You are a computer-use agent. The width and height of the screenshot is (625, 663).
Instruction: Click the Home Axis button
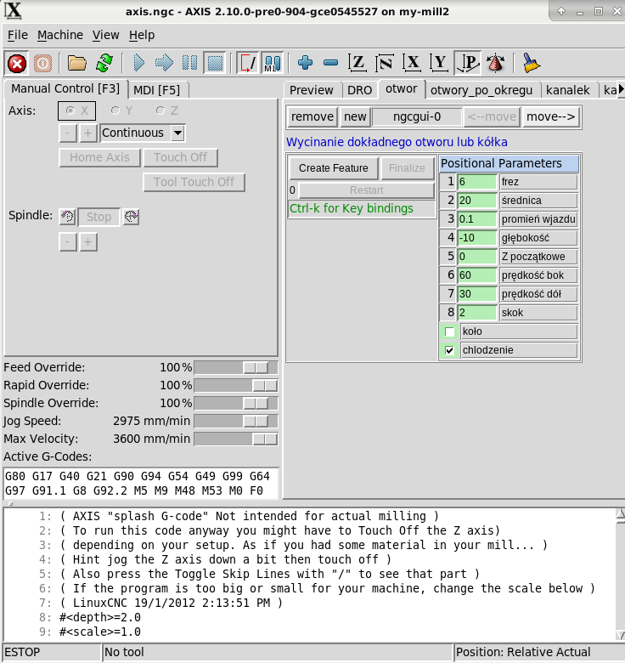[99, 158]
